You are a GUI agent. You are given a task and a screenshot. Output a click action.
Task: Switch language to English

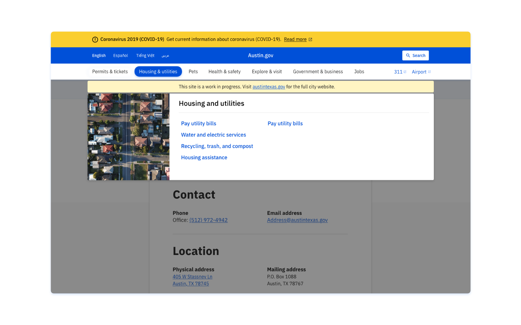(99, 56)
